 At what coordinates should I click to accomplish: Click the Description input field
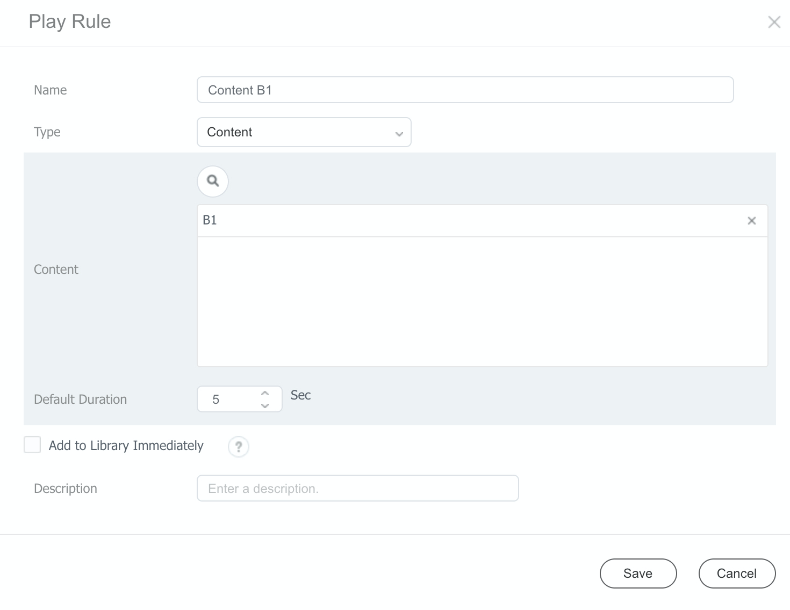358,488
